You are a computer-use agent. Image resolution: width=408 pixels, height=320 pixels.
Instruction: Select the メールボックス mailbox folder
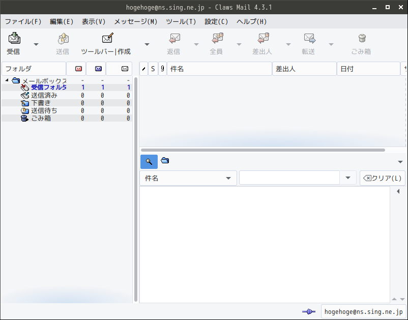(x=44, y=81)
